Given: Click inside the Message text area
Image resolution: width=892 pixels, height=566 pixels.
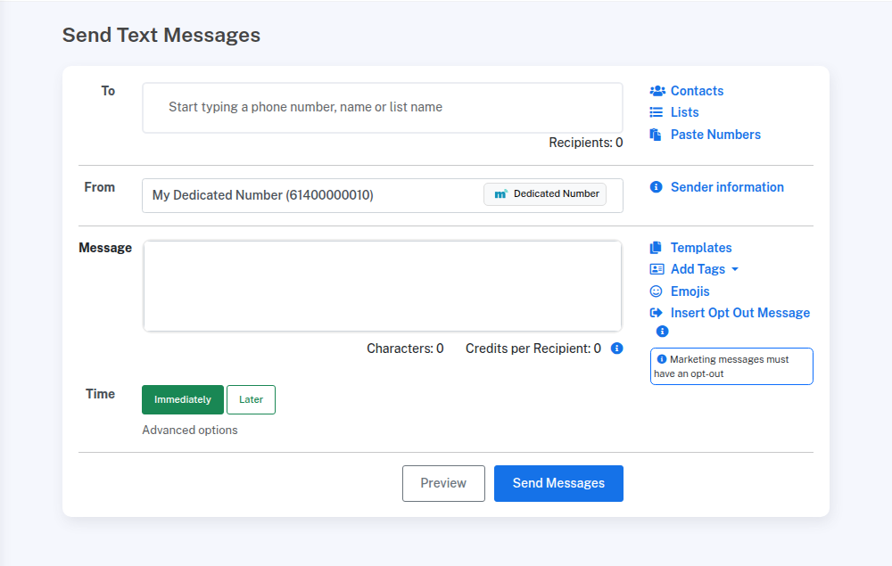Looking at the screenshot, I should click(382, 286).
